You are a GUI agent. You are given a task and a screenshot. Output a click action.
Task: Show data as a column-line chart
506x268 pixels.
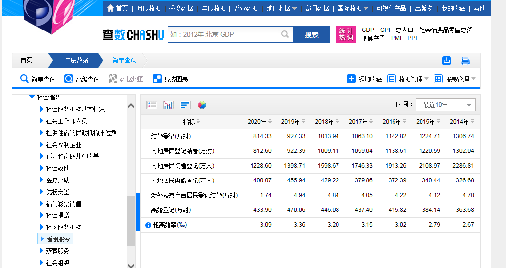click(x=169, y=105)
